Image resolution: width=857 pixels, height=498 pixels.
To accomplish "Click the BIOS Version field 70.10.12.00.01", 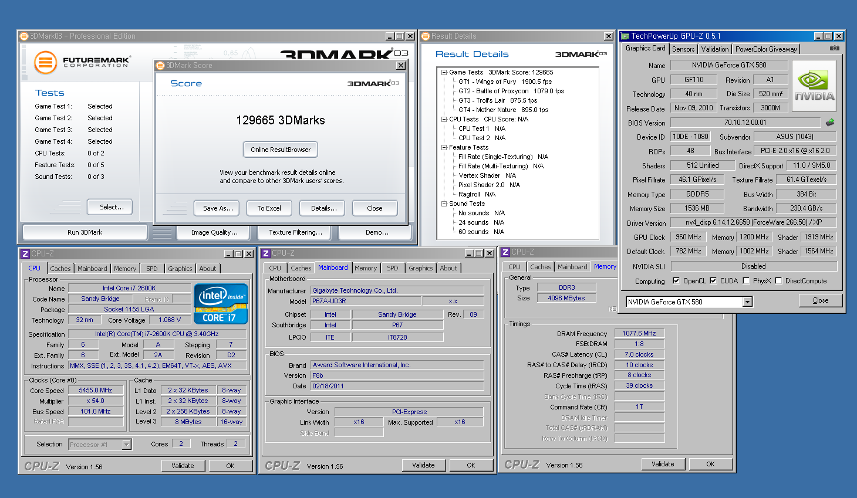I will 745,123.
